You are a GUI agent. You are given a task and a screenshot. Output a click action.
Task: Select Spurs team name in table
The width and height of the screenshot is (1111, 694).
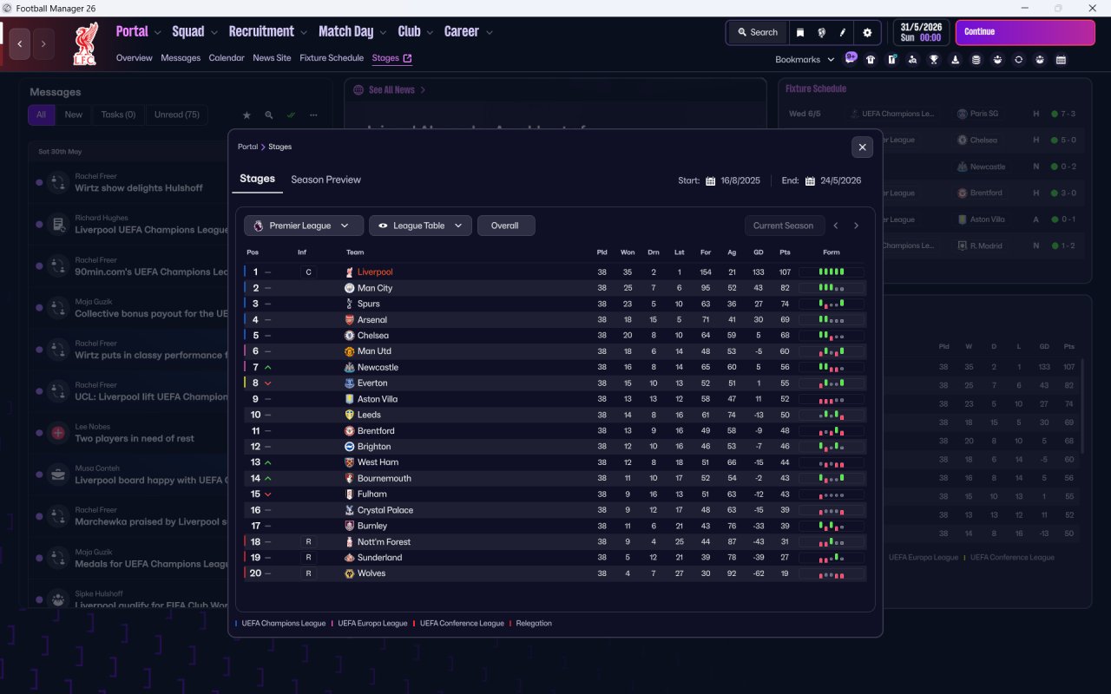click(369, 304)
